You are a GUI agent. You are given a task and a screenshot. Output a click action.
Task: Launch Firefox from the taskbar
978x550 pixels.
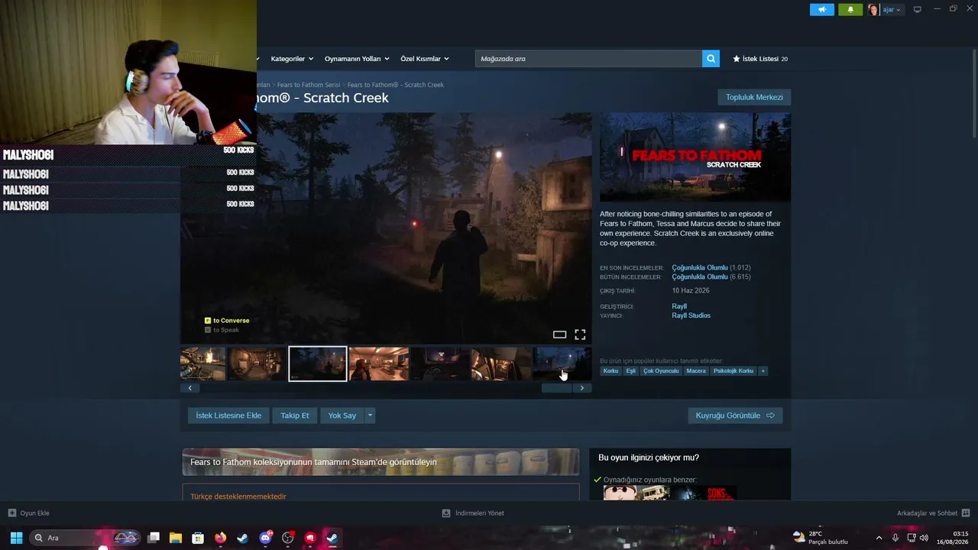tap(221, 538)
